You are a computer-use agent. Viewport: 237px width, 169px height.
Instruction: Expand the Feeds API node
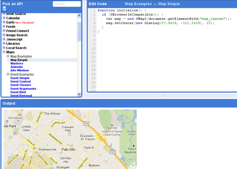point(4,26)
